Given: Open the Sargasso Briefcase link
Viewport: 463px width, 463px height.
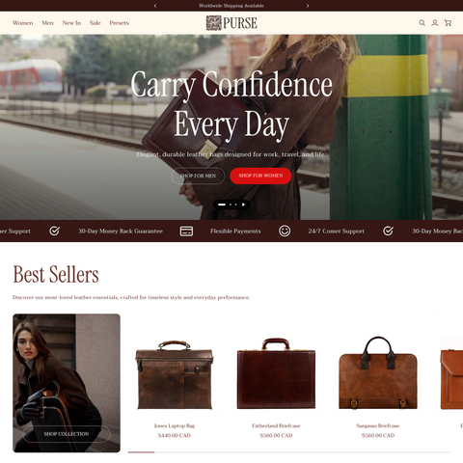Looking at the screenshot, I should tap(378, 425).
